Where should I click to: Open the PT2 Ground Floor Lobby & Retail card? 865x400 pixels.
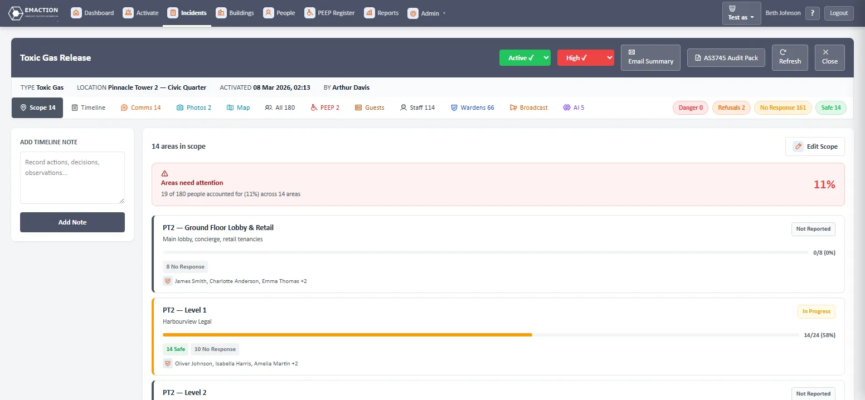(498, 254)
